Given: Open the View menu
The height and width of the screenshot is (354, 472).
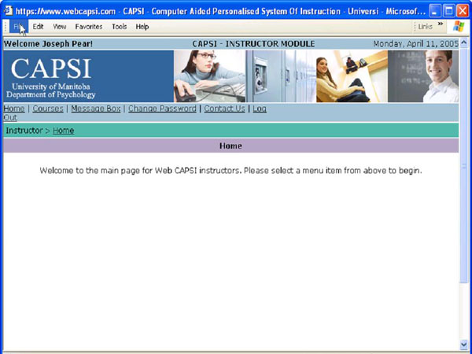Looking at the screenshot, I should (60, 27).
